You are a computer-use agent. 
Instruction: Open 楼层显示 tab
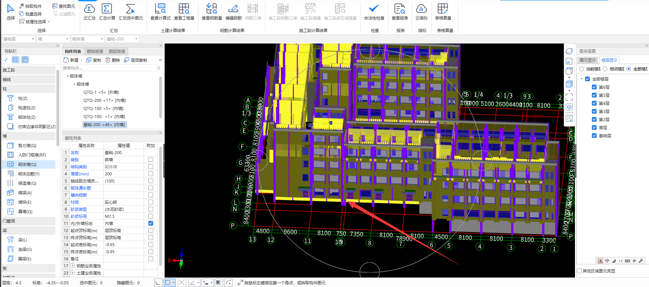click(x=609, y=60)
